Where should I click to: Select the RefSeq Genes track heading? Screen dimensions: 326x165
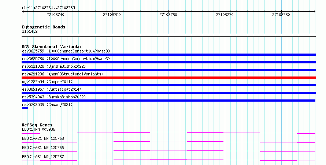[x=37, y=125]
